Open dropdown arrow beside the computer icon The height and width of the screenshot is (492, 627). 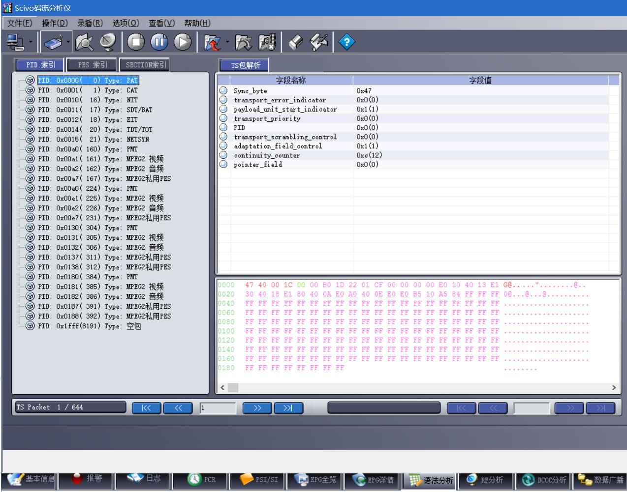coord(31,42)
